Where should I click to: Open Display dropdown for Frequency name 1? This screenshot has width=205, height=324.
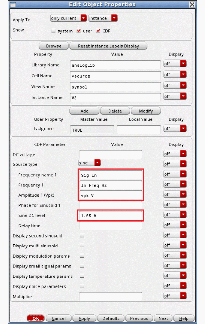175,174
